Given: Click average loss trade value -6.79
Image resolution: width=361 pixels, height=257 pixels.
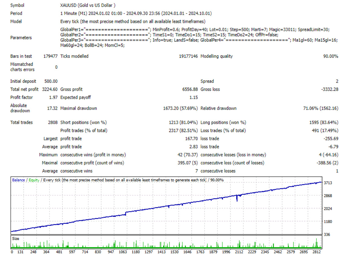Looking at the screenshot, I should [x=333, y=147].
